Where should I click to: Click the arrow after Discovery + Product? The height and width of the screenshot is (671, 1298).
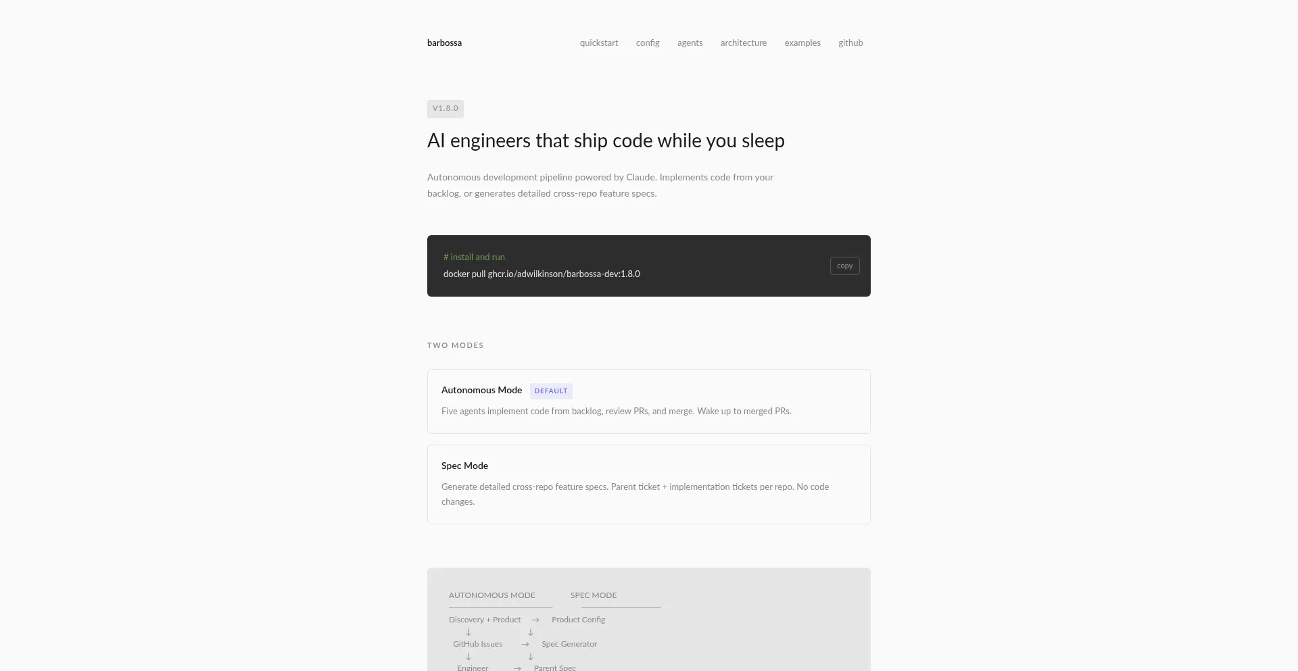click(535, 620)
